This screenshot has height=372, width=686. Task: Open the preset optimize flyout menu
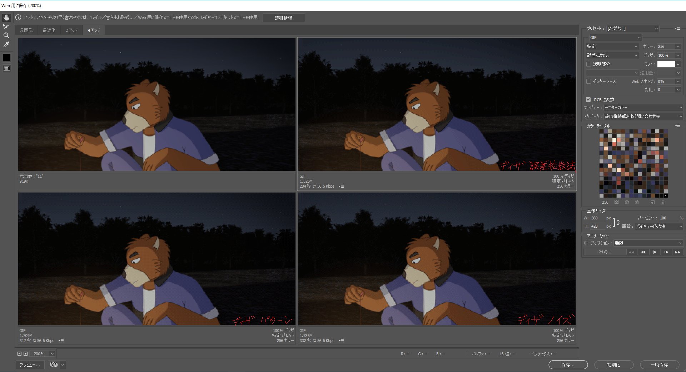coord(677,29)
